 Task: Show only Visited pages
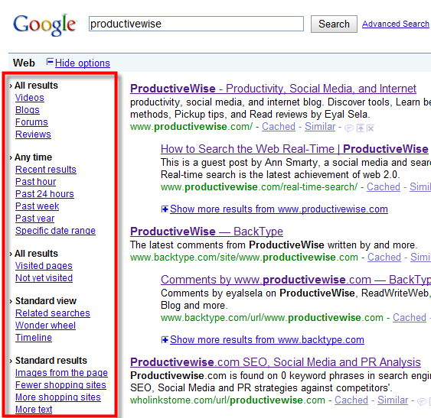pyautogui.click(x=44, y=266)
